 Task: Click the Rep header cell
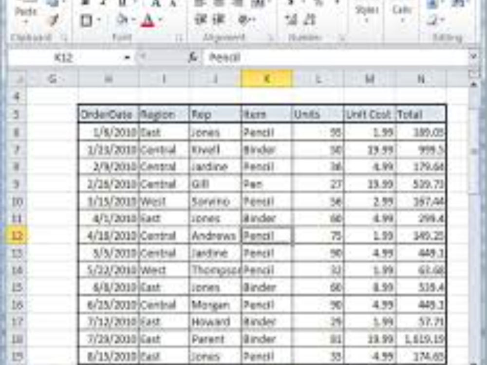215,114
